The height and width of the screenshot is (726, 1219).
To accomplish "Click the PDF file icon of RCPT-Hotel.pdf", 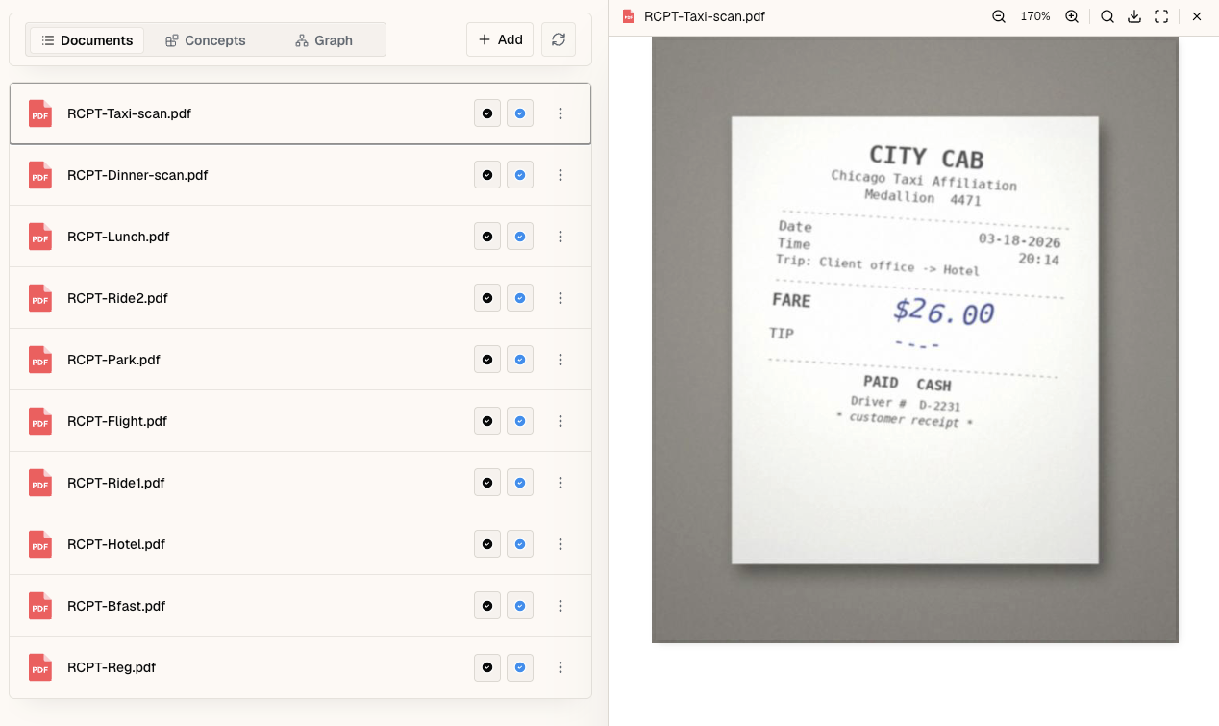I will point(40,544).
